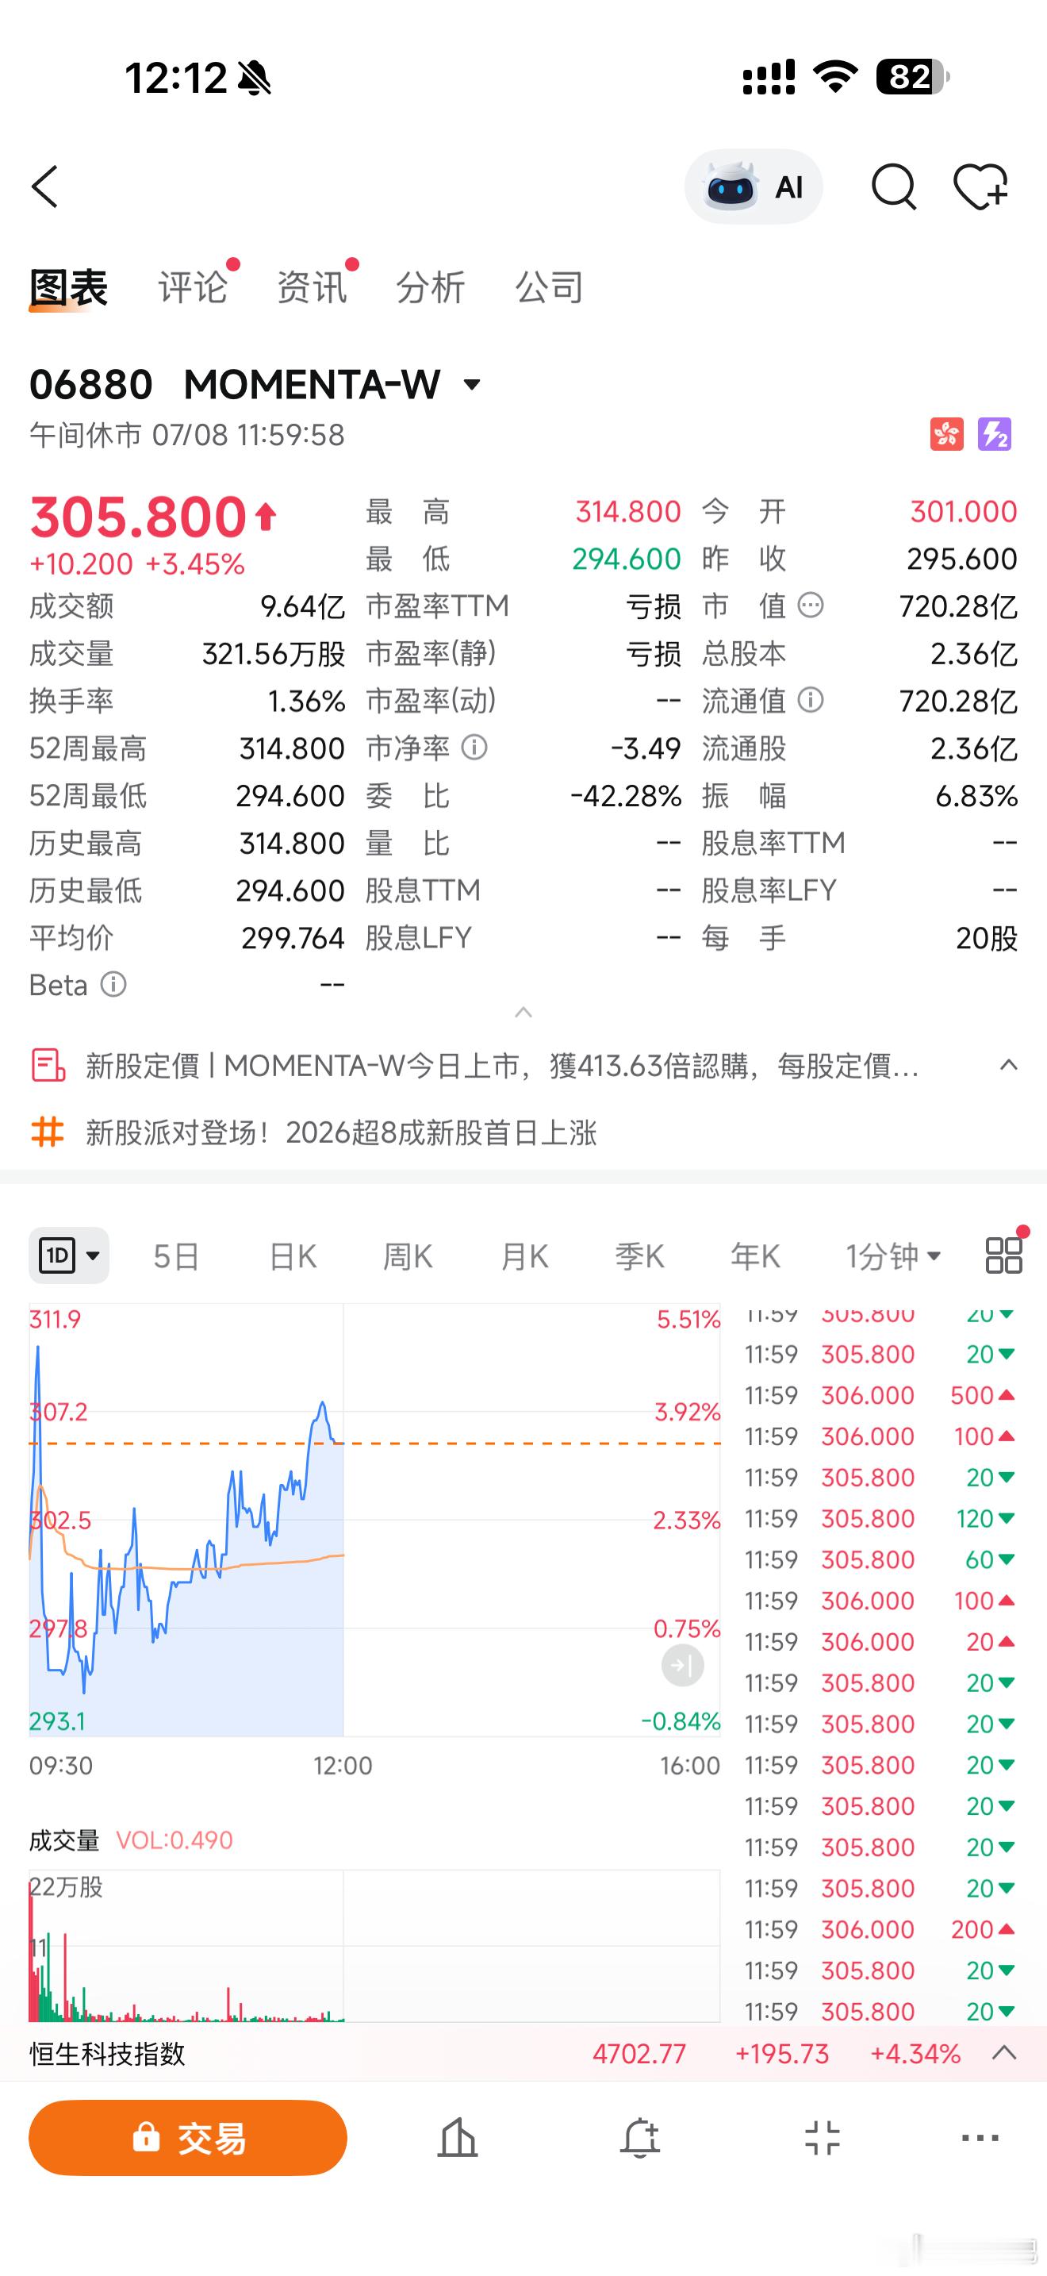
Task: Open the more options three-dots icon
Action: coord(980,2138)
